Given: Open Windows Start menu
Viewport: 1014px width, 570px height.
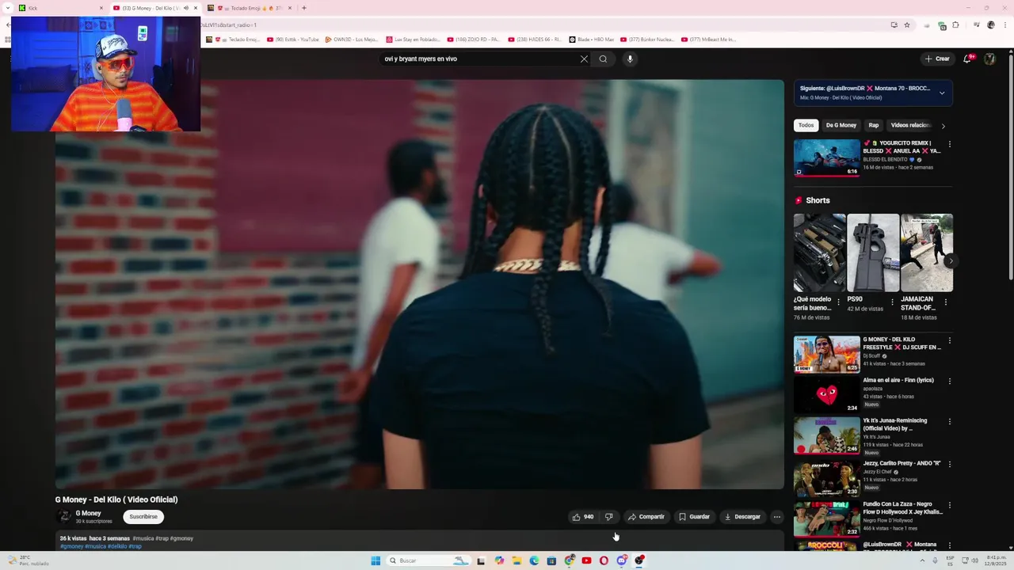Looking at the screenshot, I should [x=375, y=560].
